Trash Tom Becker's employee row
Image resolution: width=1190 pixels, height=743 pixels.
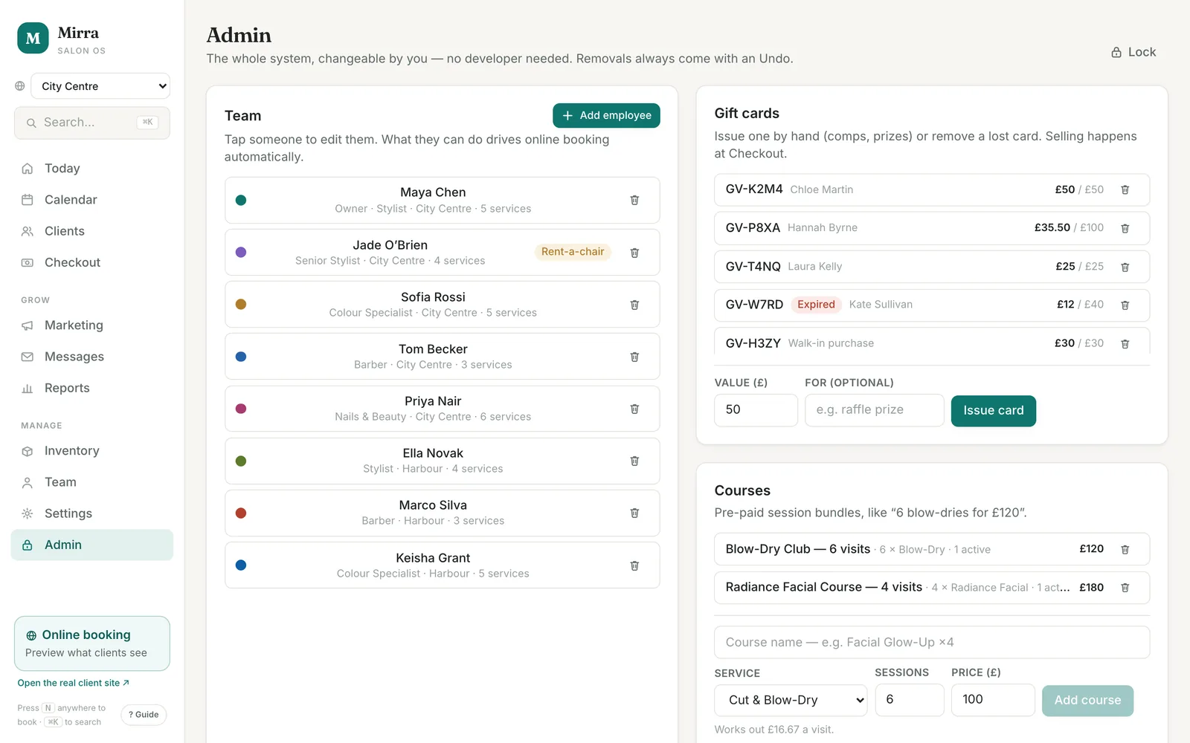(x=634, y=357)
